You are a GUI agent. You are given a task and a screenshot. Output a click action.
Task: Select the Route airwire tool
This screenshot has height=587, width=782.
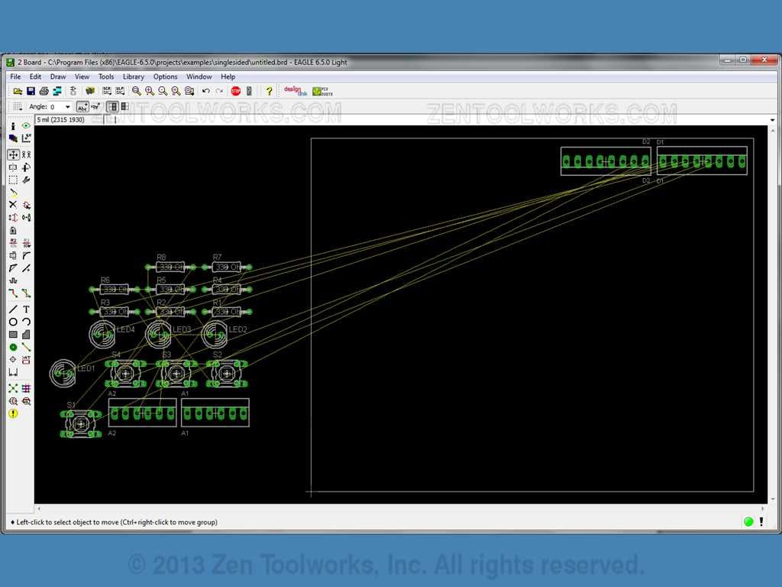point(13,293)
